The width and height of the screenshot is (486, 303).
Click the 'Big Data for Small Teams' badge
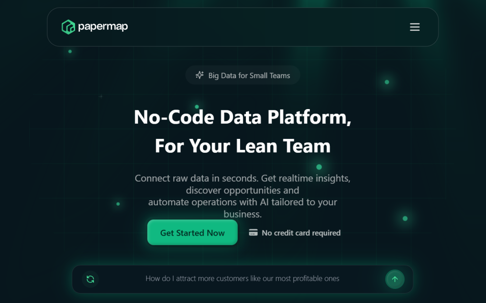click(x=243, y=75)
